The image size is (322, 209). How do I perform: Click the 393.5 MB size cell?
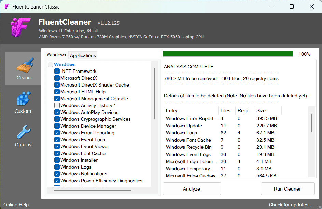(267, 118)
